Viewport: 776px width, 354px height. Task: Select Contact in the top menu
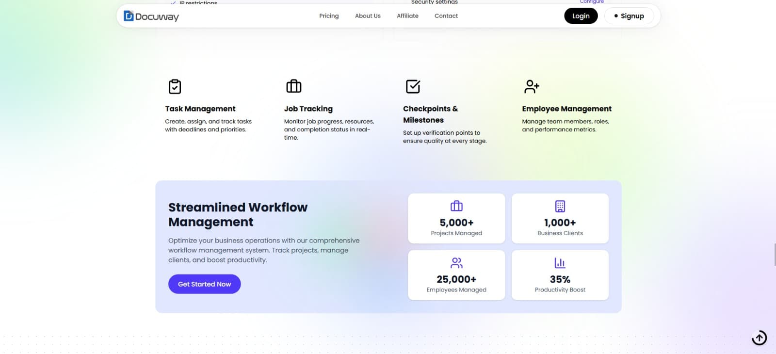click(x=446, y=16)
